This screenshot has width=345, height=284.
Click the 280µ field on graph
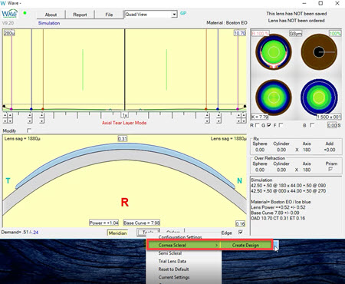(x=9, y=33)
